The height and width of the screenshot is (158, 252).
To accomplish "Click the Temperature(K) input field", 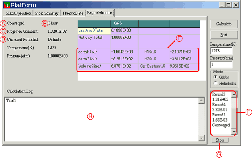I will [221, 51].
